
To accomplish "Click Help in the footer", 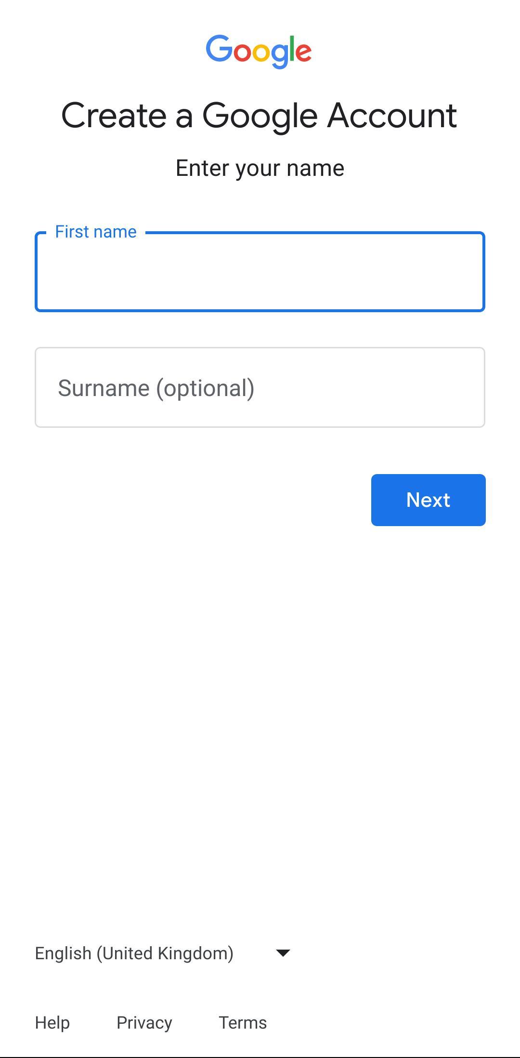I will pyautogui.click(x=52, y=1022).
